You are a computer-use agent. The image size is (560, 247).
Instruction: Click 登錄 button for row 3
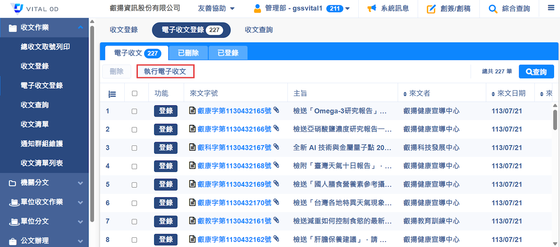point(166,148)
